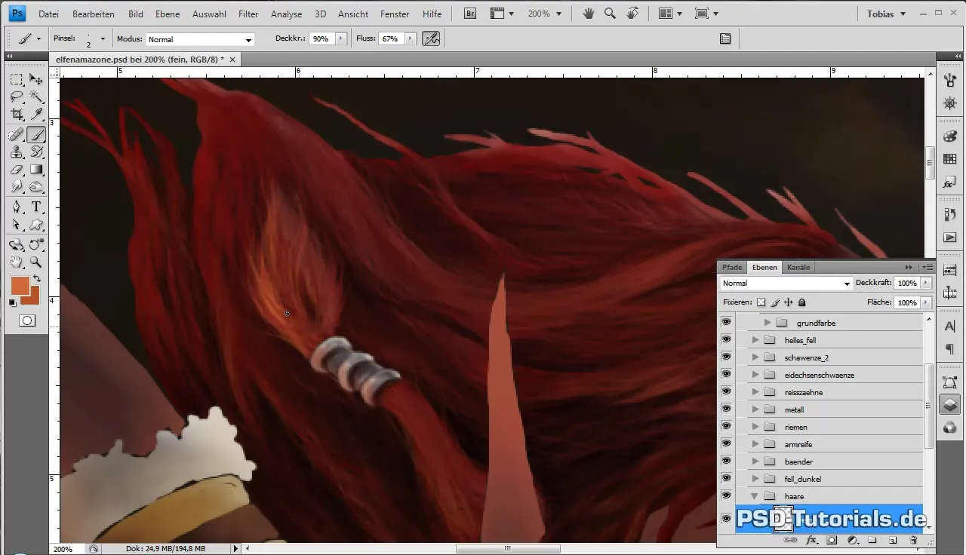The height and width of the screenshot is (555, 966).
Task: Open the Deckkraft slider arrow in layers panel
Action: (x=926, y=284)
